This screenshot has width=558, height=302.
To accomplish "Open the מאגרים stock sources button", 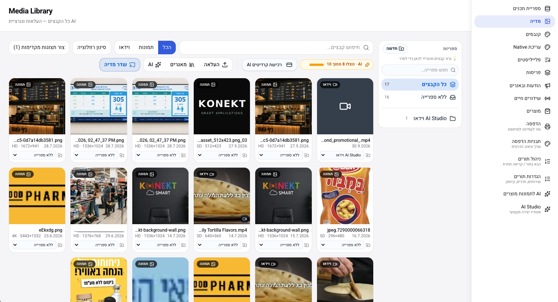I will click(182, 65).
